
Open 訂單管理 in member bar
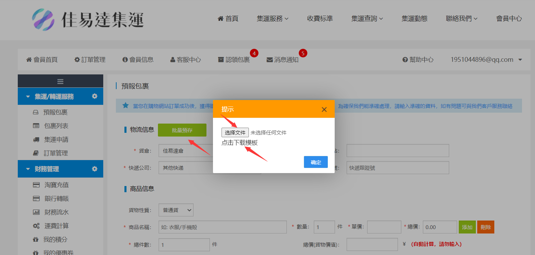90,60
